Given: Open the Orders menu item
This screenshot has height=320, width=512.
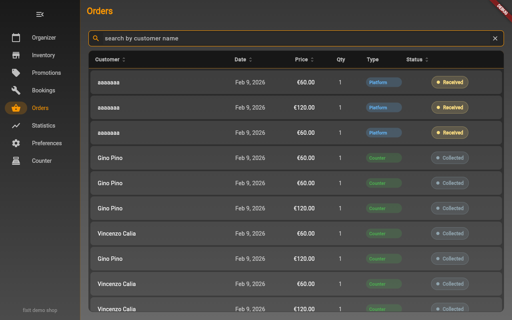Looking at the screenshot, I should pyautogui.click(x=40, y=108).
